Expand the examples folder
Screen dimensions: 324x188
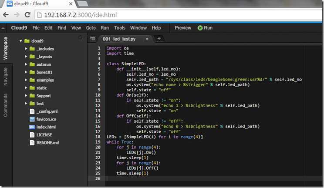[26, 80]
